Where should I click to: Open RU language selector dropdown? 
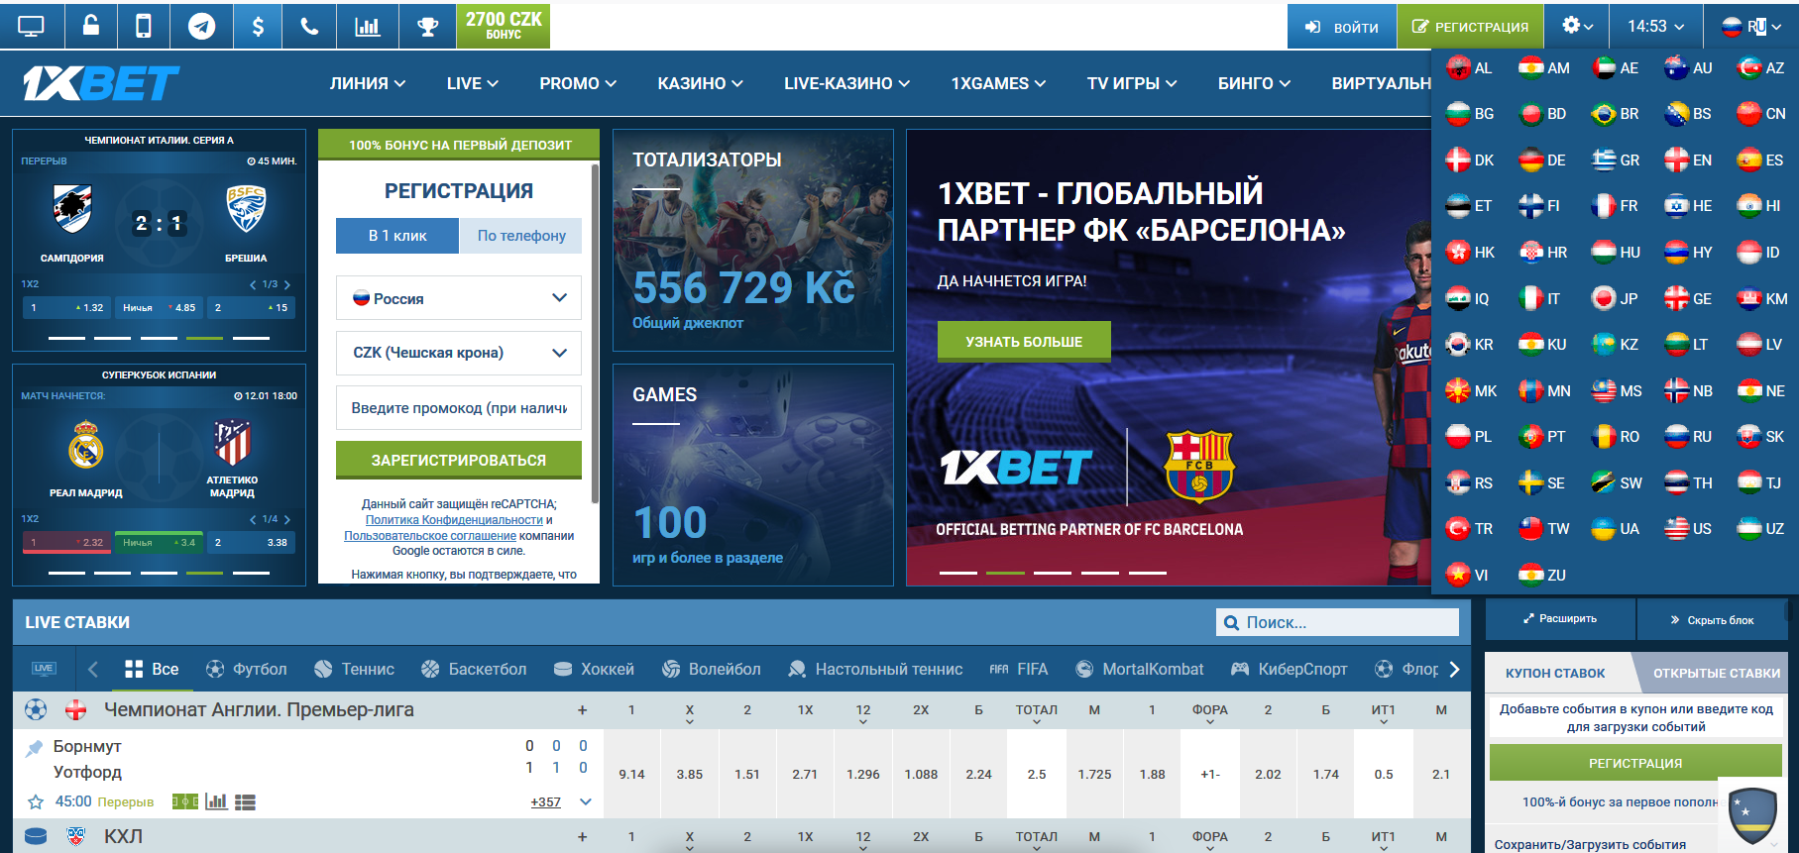point(1751,27)
